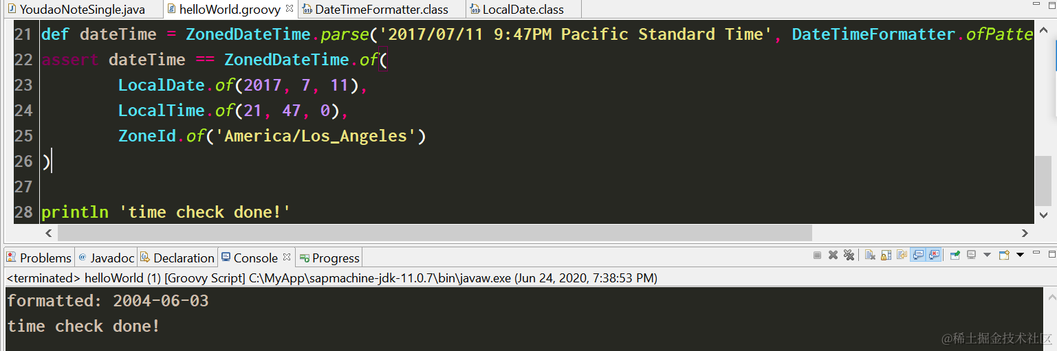1057x351 pixels.
Task: Click 'LocalTime' on line 24
Action: [x=162, y=111]
